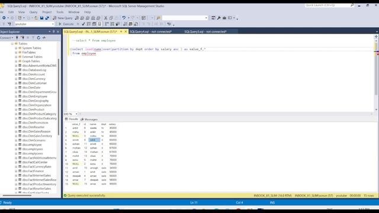Open the Undo history dropdown arrow
Viewport: 379px width, 213px height.
coord(129,18)
